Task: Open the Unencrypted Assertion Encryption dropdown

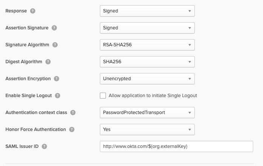Action: [x=147, y=79]
